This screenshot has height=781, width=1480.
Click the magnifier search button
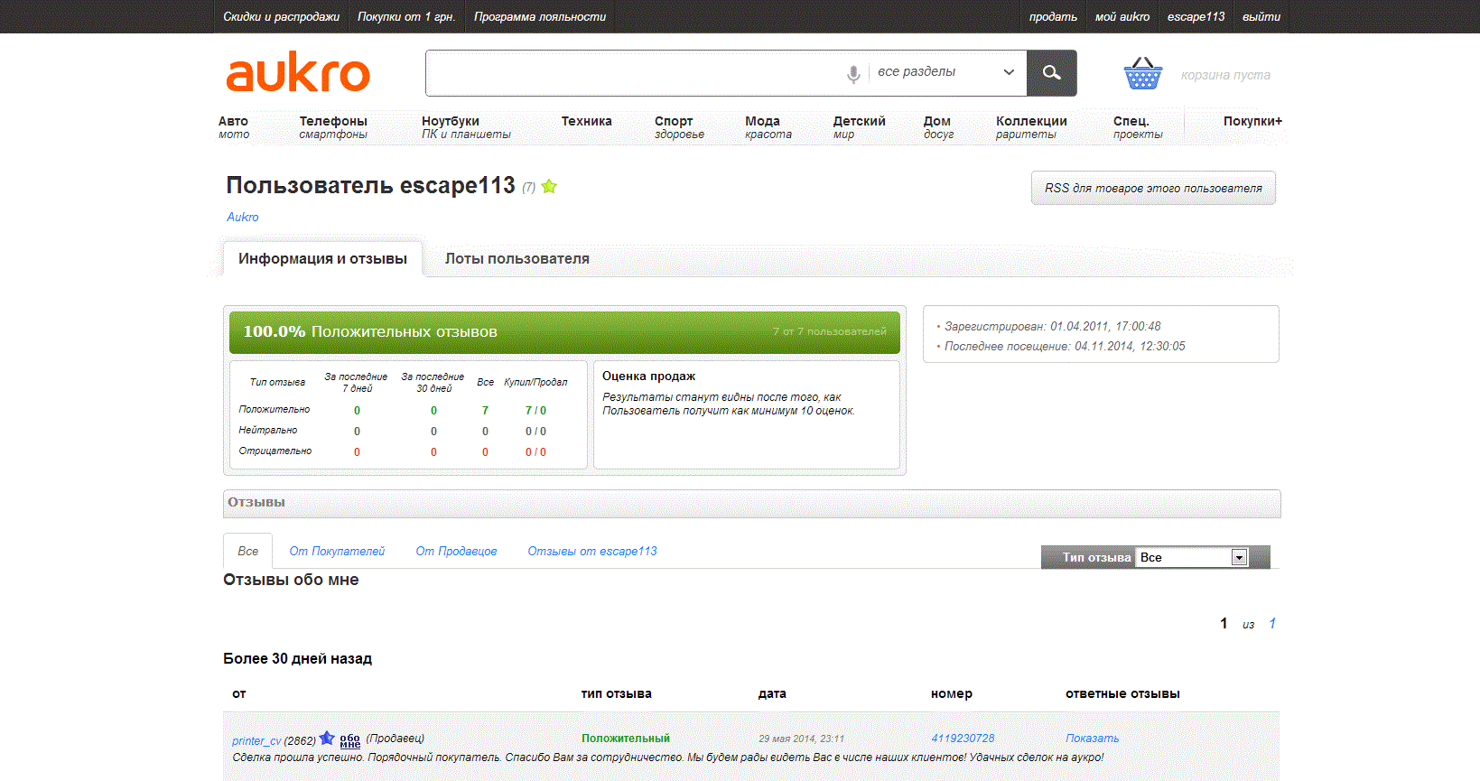coord(1052,73)
